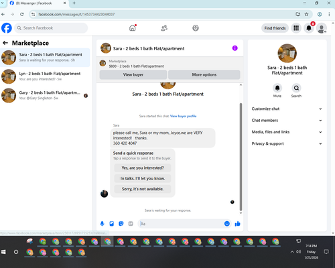Screen dimensions: 335x268
Task: Open the Friends icon in top navigation
Action: point(164,28)
